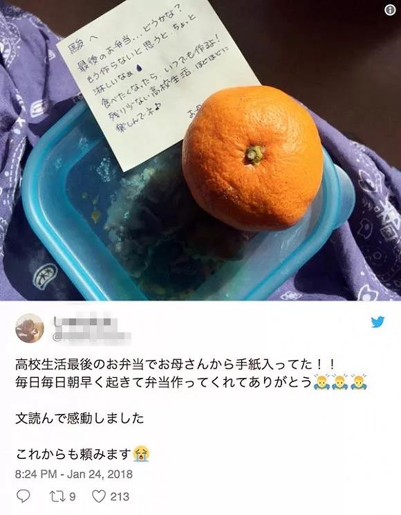Click the retweet count 9
The width and height of the screenshot is (401, 515).
pyautogui.click(x=73, y=496)
